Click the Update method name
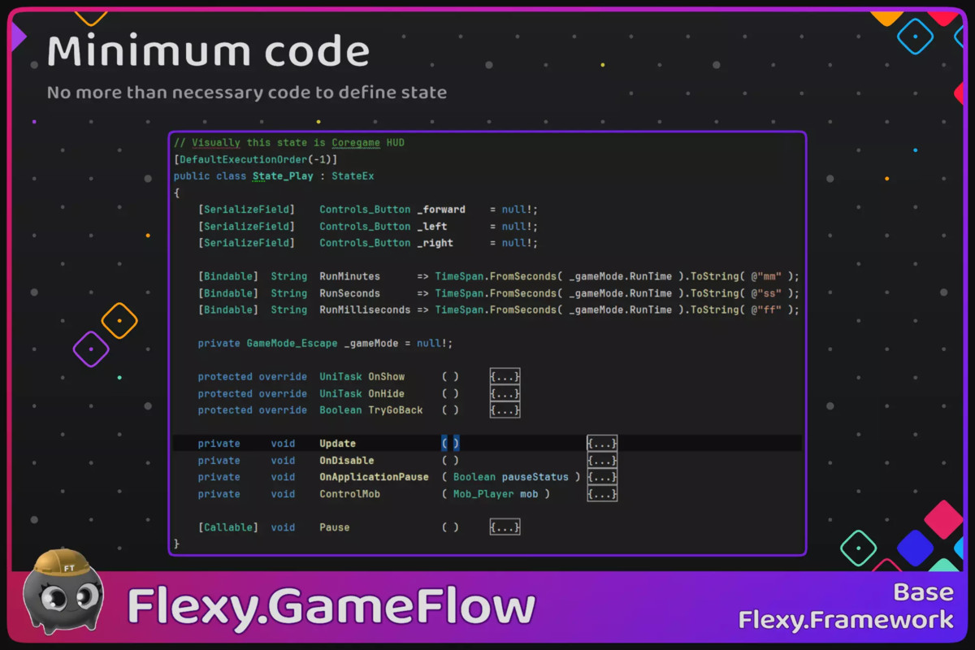Viewport: 975px width, 650px height. coord(337,444)
